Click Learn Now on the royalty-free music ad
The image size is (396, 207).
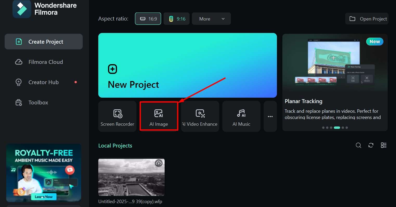coord(44,197)
